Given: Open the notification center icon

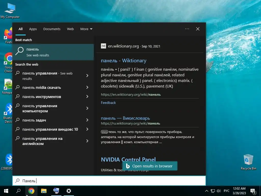Looking at the screenshot, I should coord(253,191).
